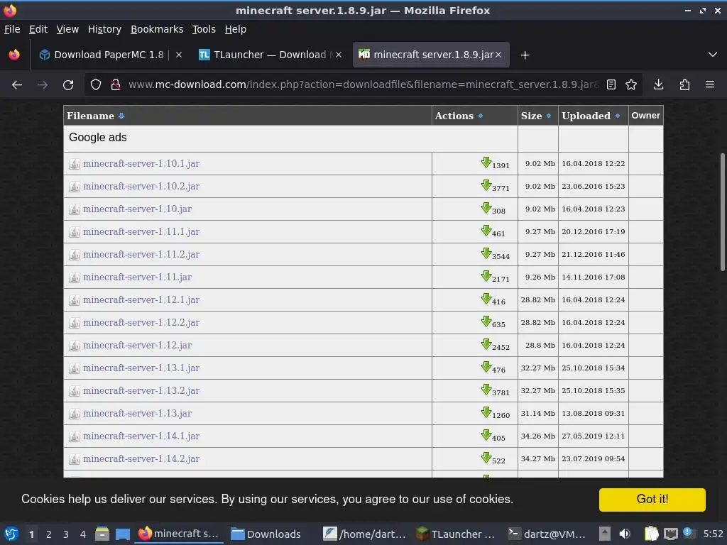Open the History menu
This screenshot has height=545, width=727.
coord(104,29)
